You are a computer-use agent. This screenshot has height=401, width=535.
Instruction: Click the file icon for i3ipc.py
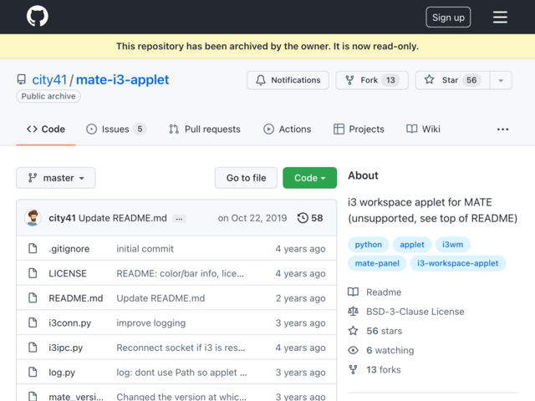tap(33, 348)
